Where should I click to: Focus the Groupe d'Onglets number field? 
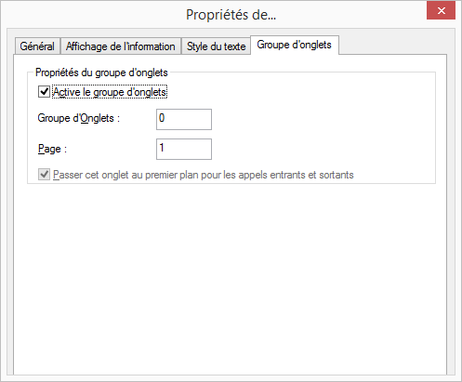click(184, 119)
